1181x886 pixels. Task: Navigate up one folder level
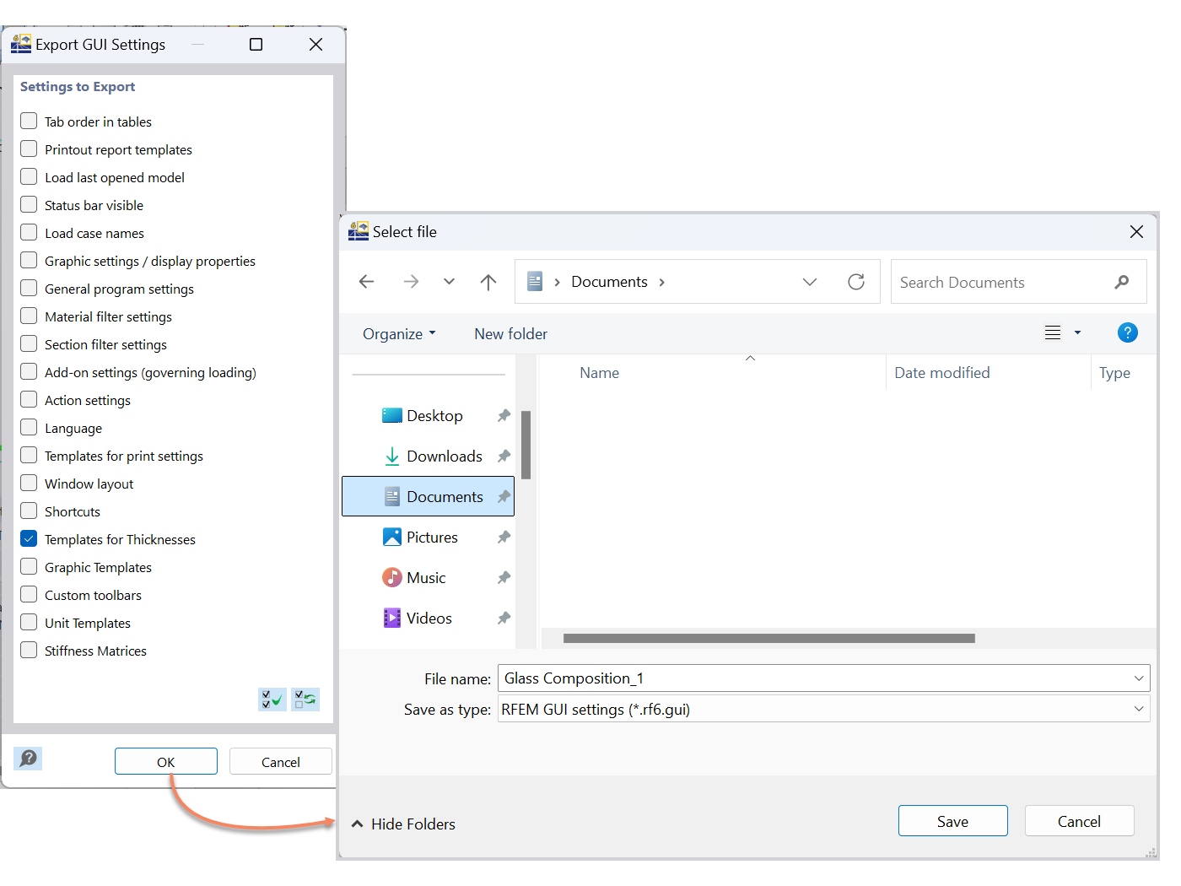488,282
